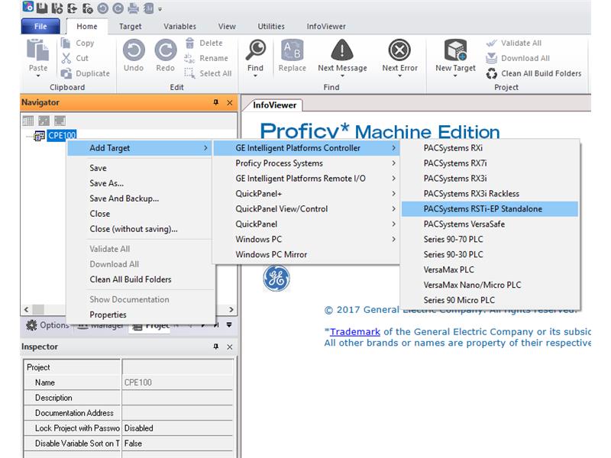
Task: Close the Navigator panel
Action: click(x=230, y=102)
